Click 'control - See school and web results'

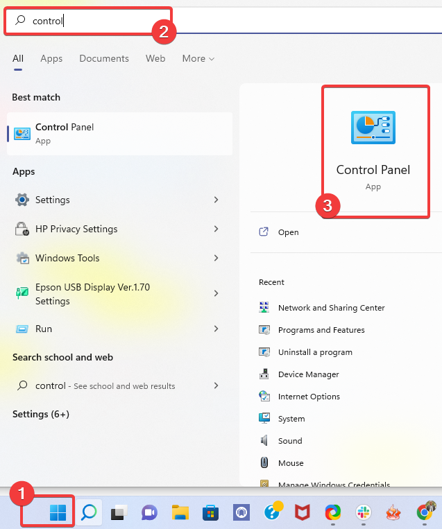coord(105,385)
